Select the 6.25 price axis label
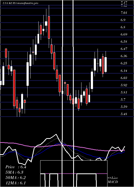Image resolution: width=134 pixels, height=187 pixels. [124, 63]
